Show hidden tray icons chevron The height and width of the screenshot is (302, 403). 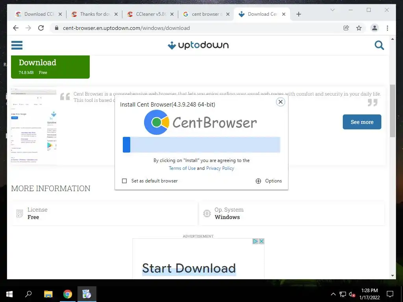(333, 294)
